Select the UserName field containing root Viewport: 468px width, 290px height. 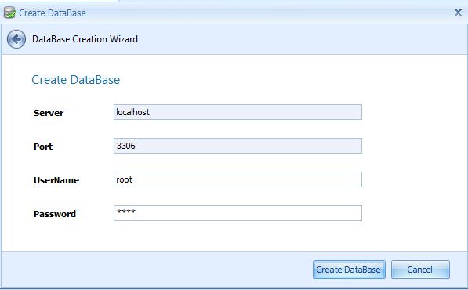coord(238,179)
